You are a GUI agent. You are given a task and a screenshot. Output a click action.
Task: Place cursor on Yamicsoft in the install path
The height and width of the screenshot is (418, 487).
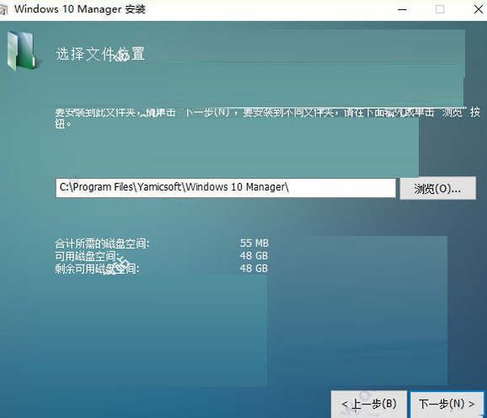click(159, 187)
